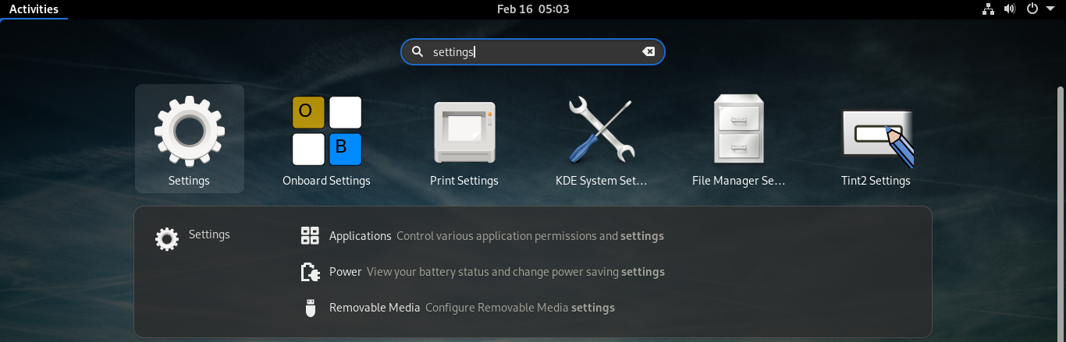Clear the search field text
This screenshot has height=342, width=1066.
click(x=648, y=52)
